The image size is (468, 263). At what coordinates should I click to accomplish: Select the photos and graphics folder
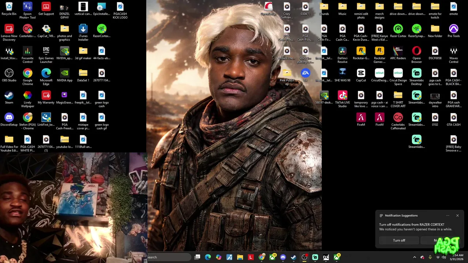[x=64, y=33]
